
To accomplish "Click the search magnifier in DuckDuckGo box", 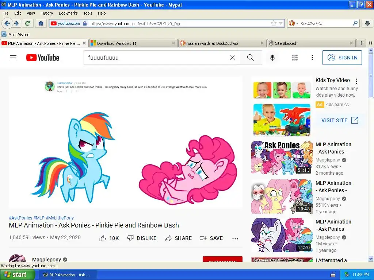I will point(355,23).
